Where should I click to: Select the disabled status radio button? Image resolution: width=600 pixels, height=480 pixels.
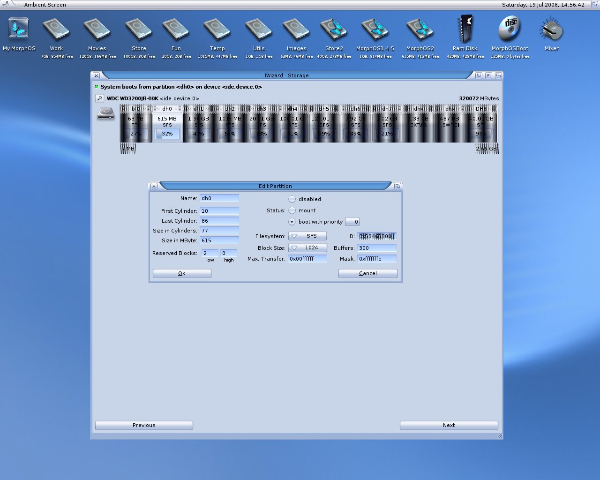click(292, 199)
